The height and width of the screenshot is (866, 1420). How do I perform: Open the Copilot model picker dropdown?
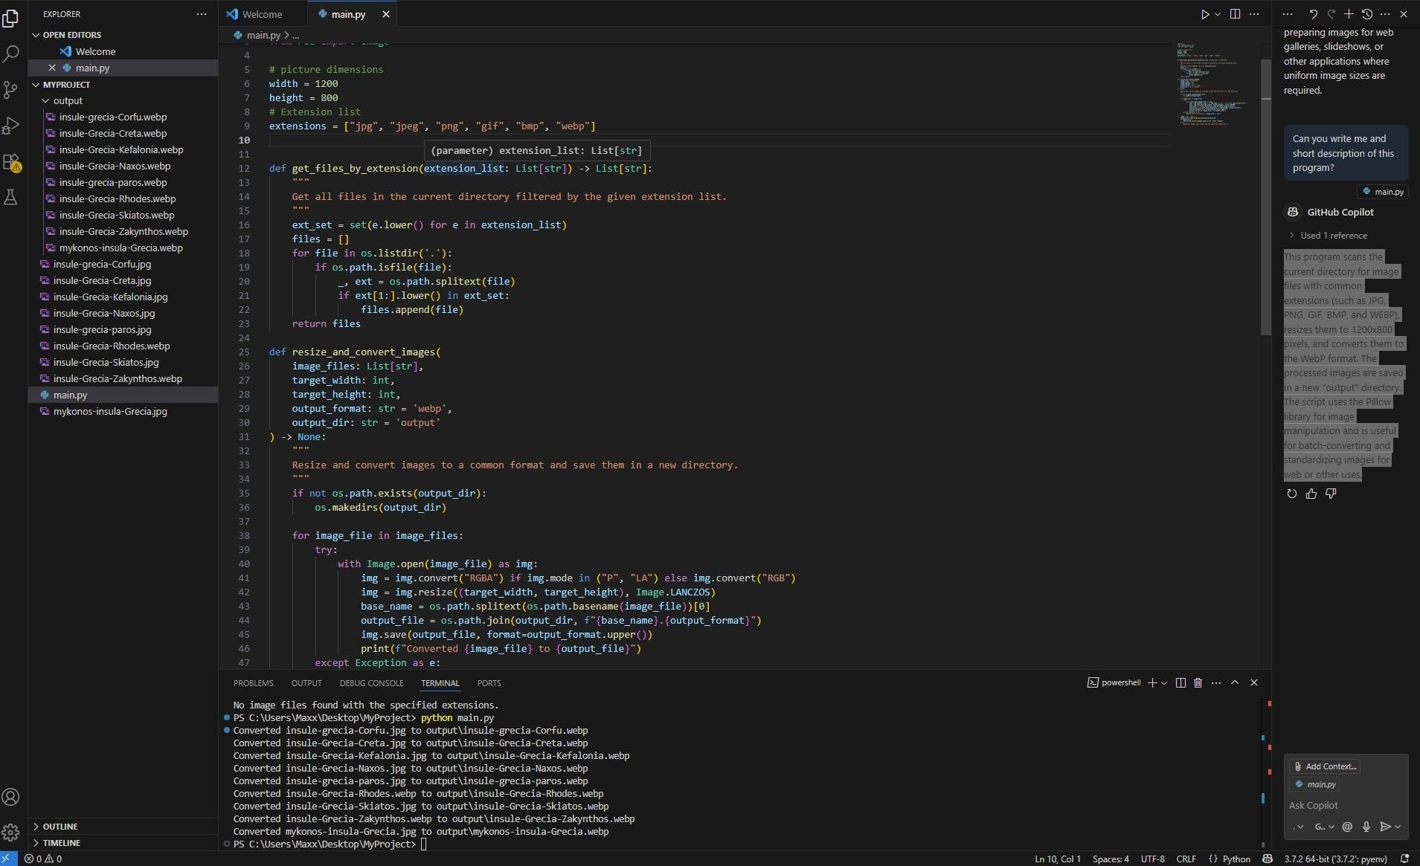pyautogui.click(x=1324, y=827)
